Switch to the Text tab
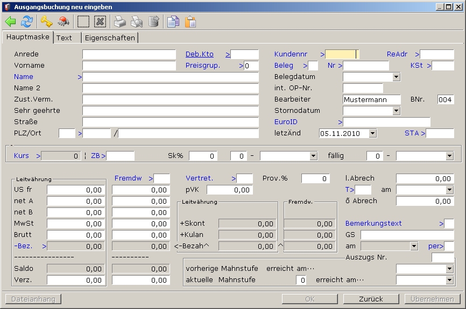Image resolution: width=466 pixels, height=309 pixels. [x=65, y=38]
